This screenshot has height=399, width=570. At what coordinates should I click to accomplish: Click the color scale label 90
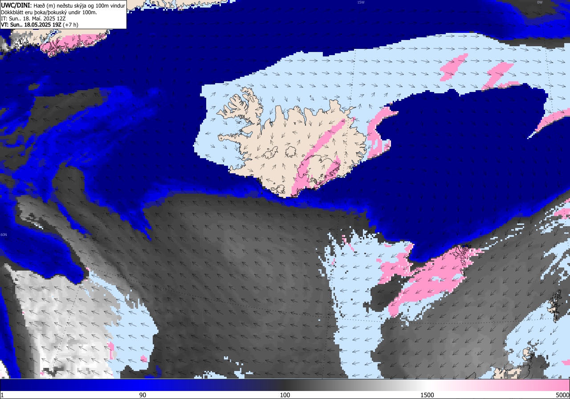142,395
